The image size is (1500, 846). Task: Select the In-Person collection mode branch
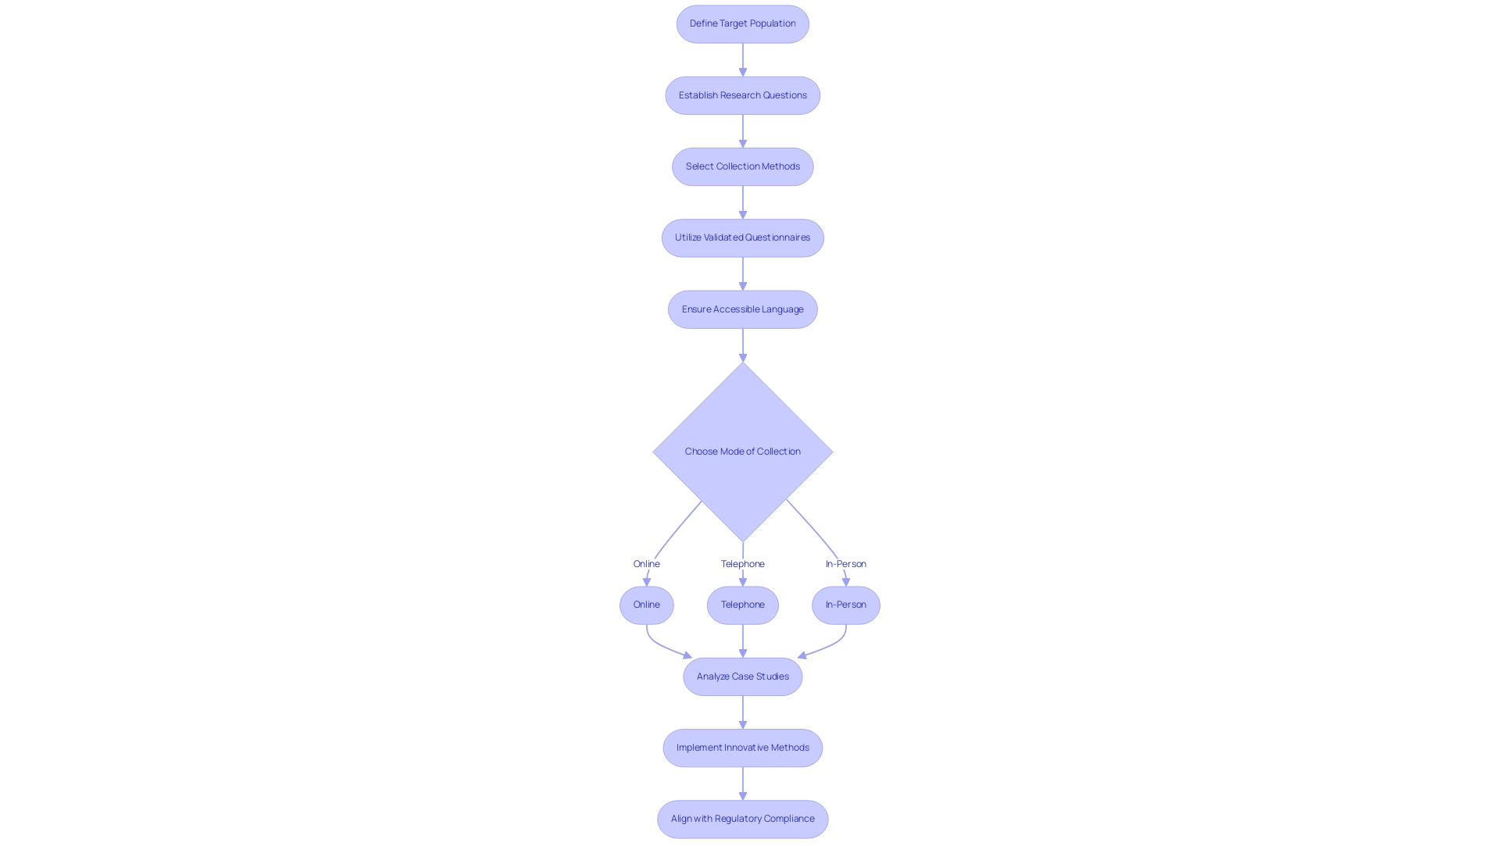coord(846,605)
